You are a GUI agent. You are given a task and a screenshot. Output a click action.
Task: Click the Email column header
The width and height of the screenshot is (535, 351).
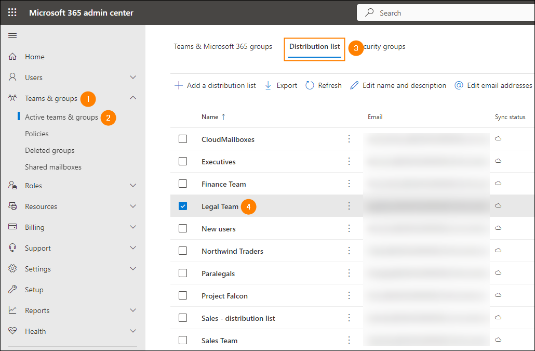click(375, 117)
